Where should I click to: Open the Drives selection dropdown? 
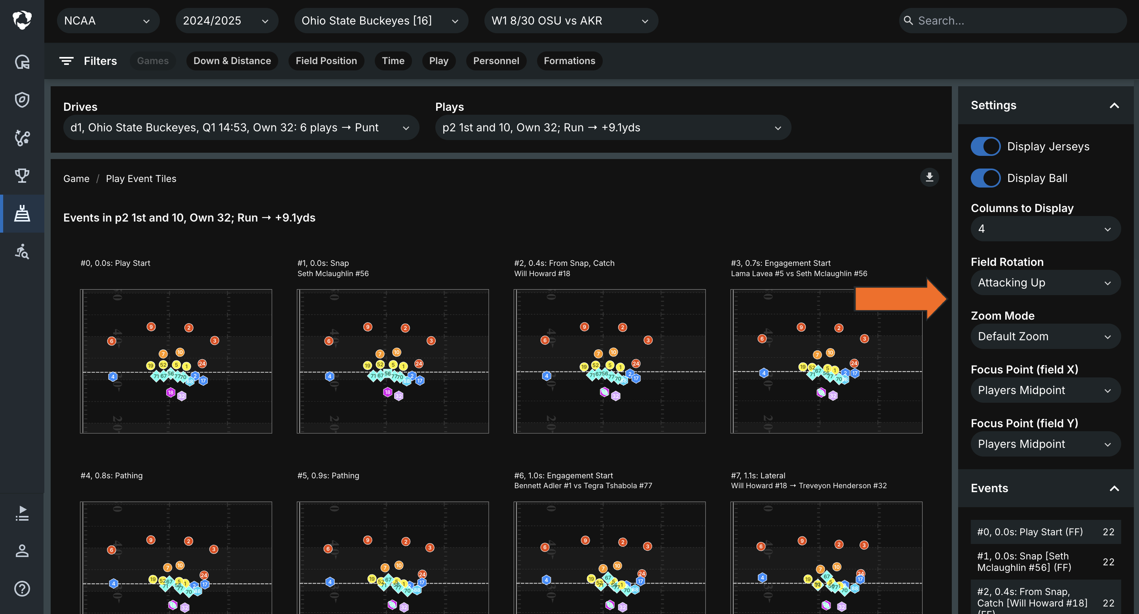(x=241, y=127)
